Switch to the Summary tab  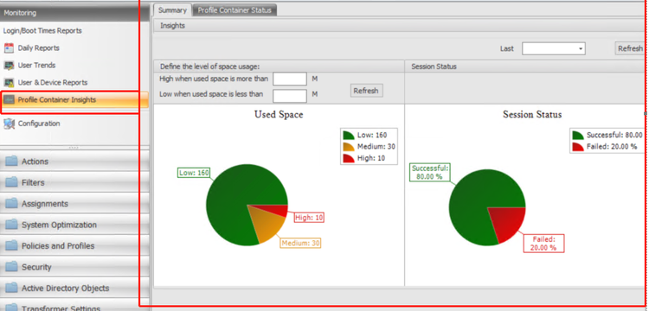pyautogui.click(x=172, y=10)
